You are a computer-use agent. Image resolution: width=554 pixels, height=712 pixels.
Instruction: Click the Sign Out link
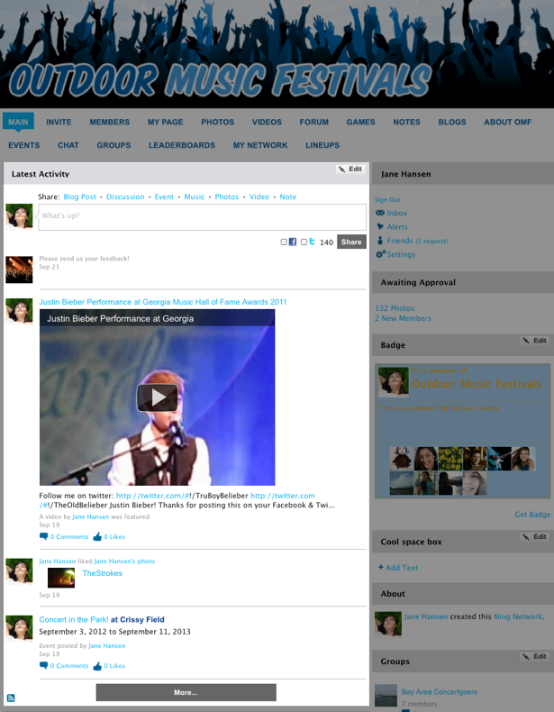387,199
